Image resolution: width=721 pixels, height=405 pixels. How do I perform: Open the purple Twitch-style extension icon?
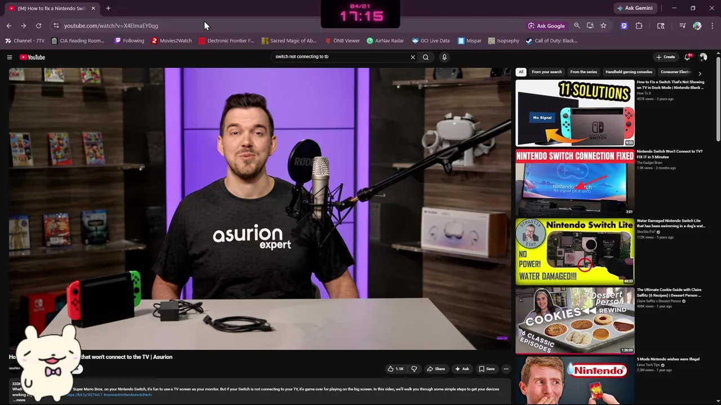click(624, 26)
